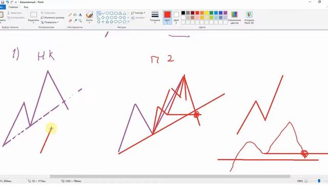Screen dimensions: 328x185
Task: Click the restore-down window button
Action: (319, 2)
